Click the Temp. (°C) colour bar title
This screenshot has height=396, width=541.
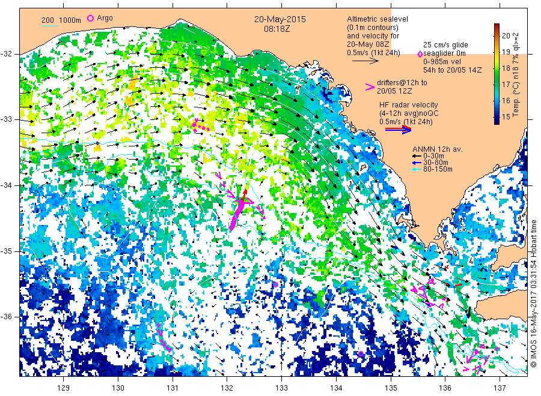click(x=516, y=74)
